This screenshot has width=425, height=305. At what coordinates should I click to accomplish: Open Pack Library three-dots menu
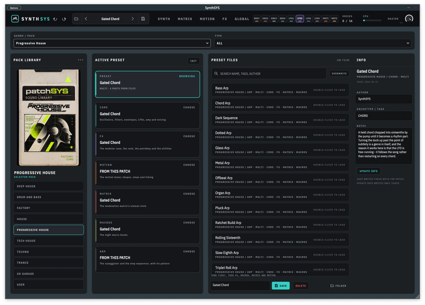[81, 60]
